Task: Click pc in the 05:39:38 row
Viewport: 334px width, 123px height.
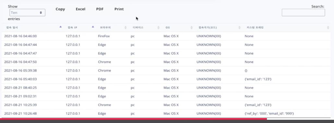Action: 133,71
